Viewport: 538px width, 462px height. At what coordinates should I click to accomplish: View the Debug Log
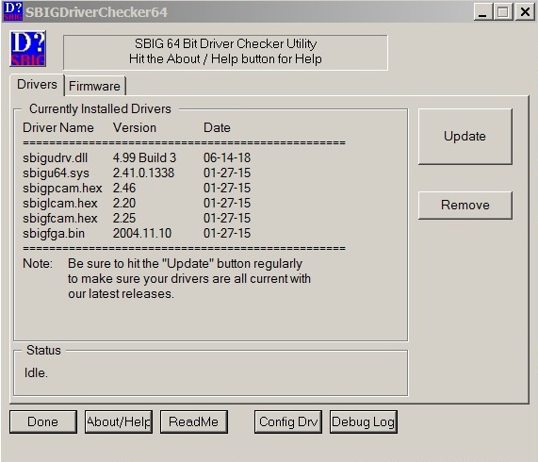[x=364, y=421]
